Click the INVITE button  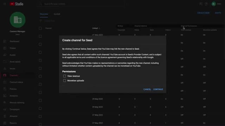(218, 13)
